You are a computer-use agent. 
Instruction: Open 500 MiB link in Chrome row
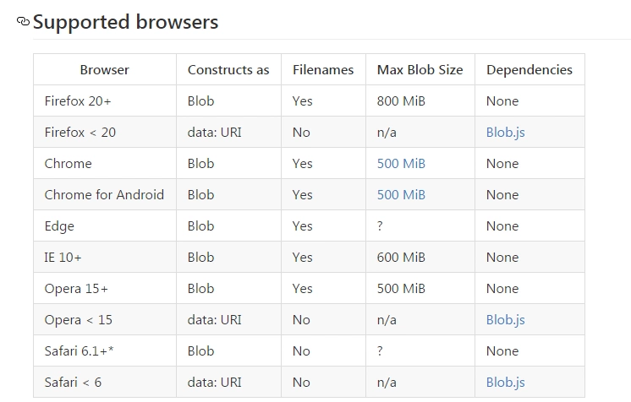[x=401, y=164]
